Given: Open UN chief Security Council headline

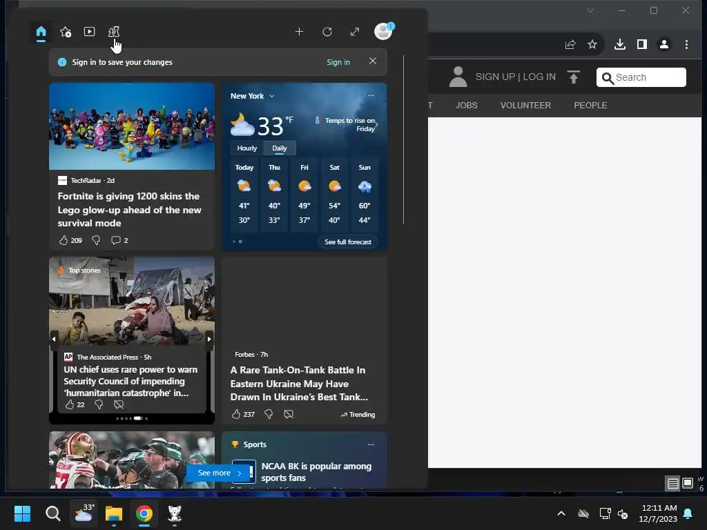Looking at the screenshot, I should 130,381.
